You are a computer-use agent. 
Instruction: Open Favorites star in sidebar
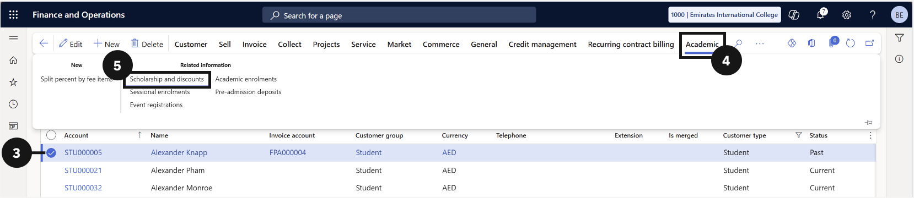13,82
